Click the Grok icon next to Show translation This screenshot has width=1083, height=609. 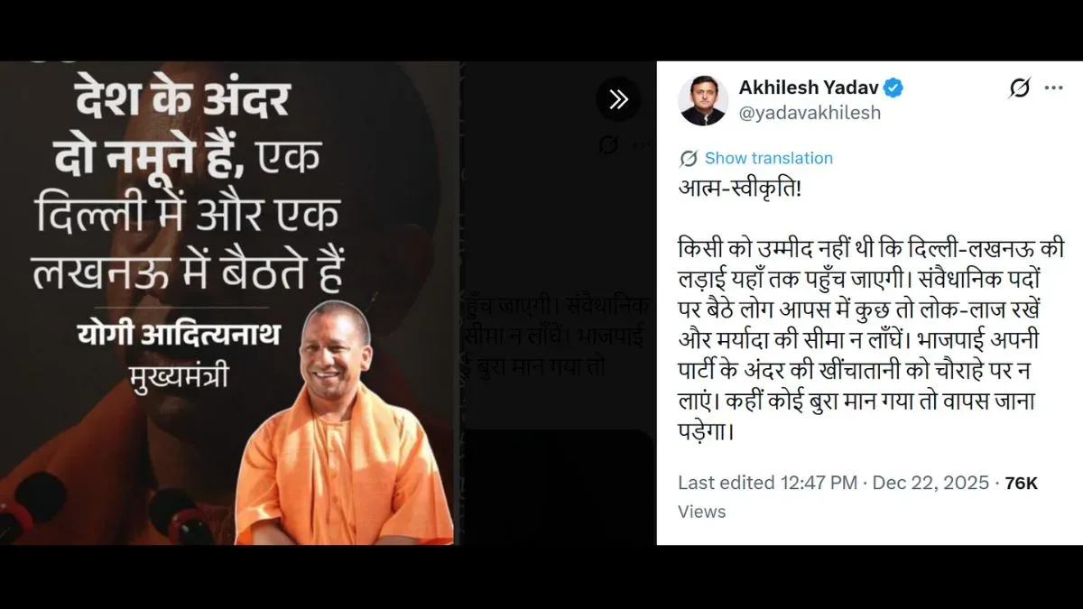(689, 159)
